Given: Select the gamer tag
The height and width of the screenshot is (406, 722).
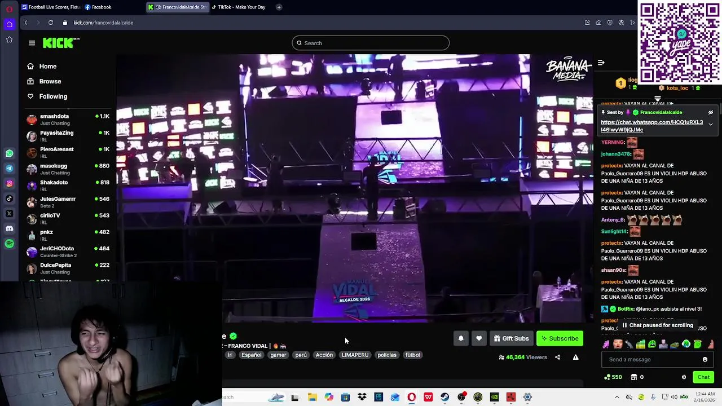Looking at the screenshot, I should pyautogui.click(x=278, y=355).
